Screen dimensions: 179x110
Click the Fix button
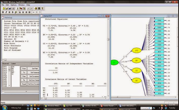point(24,80)
